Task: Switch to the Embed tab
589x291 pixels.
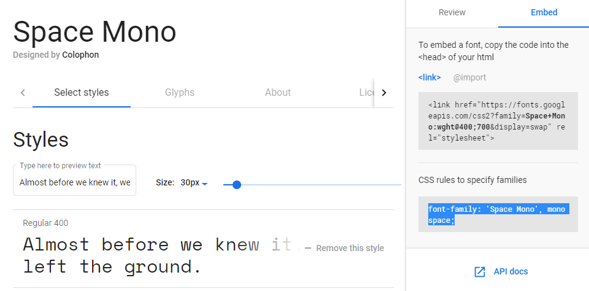Action: coord(544,12)
